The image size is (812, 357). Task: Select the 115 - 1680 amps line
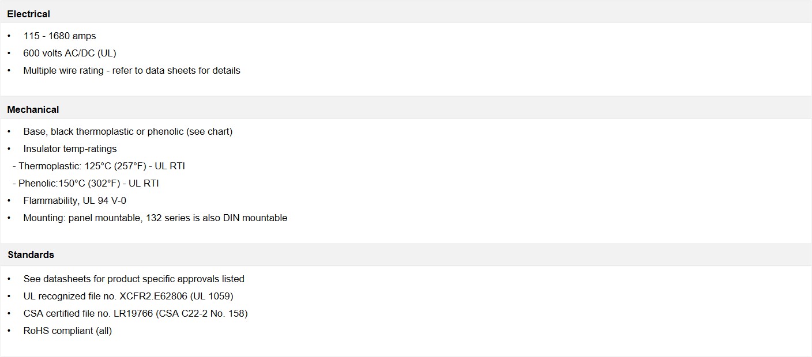coord(59,36)
